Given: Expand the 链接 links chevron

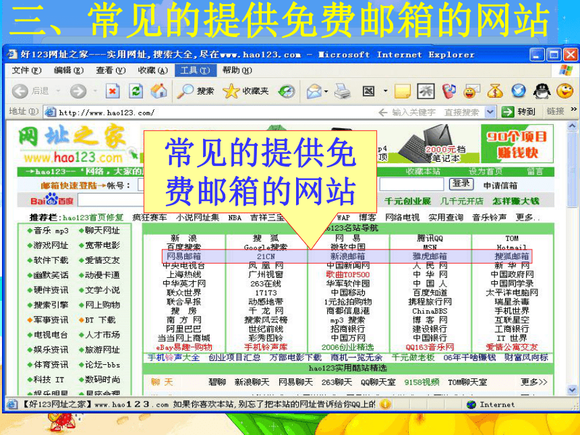Looking at the screenshot, I should pyautogui.click(x=574, y=109).
